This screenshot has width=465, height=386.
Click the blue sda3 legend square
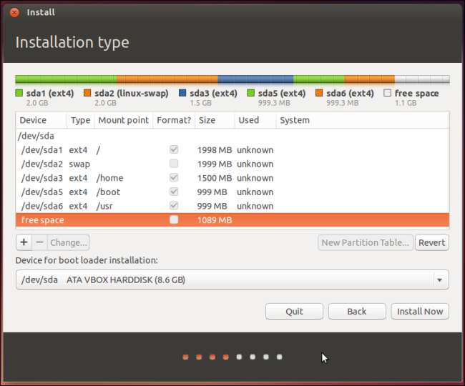(183, 93)
